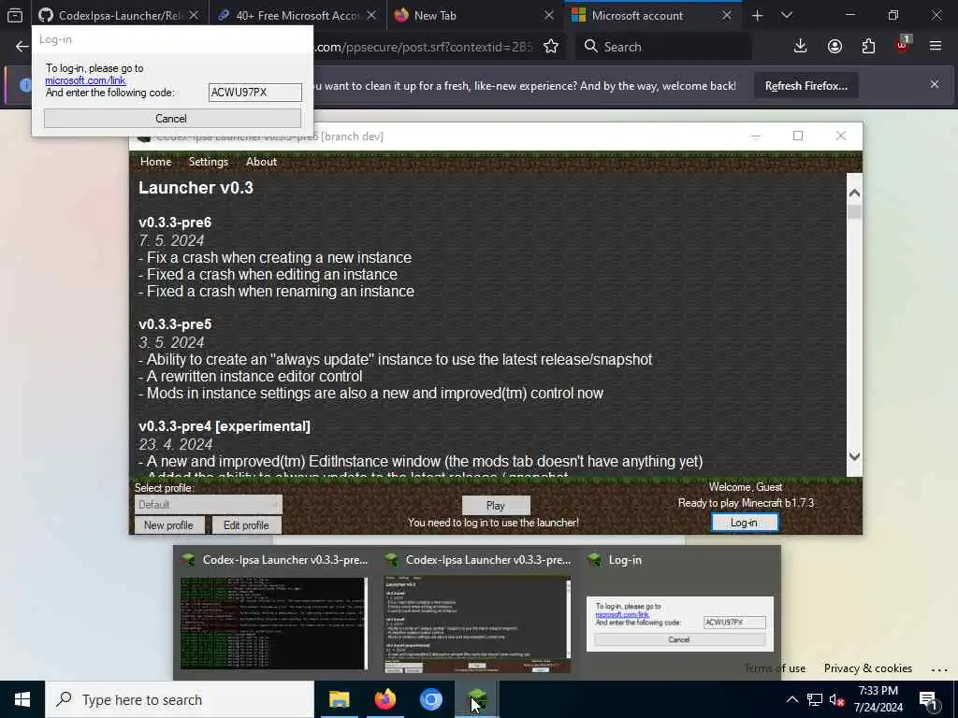Image resolution: width=958 pixels, height=718 pixels.
Task: Close the New Tab browser tab
Action: pyautogui.click(x=548, y=15)
